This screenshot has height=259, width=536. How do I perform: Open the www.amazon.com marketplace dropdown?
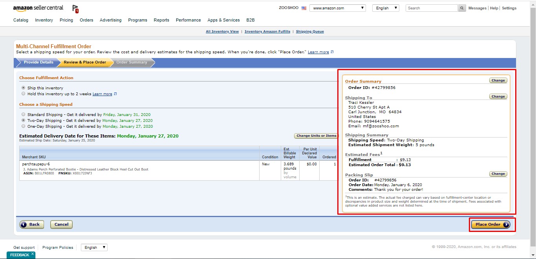pos(338,8)
